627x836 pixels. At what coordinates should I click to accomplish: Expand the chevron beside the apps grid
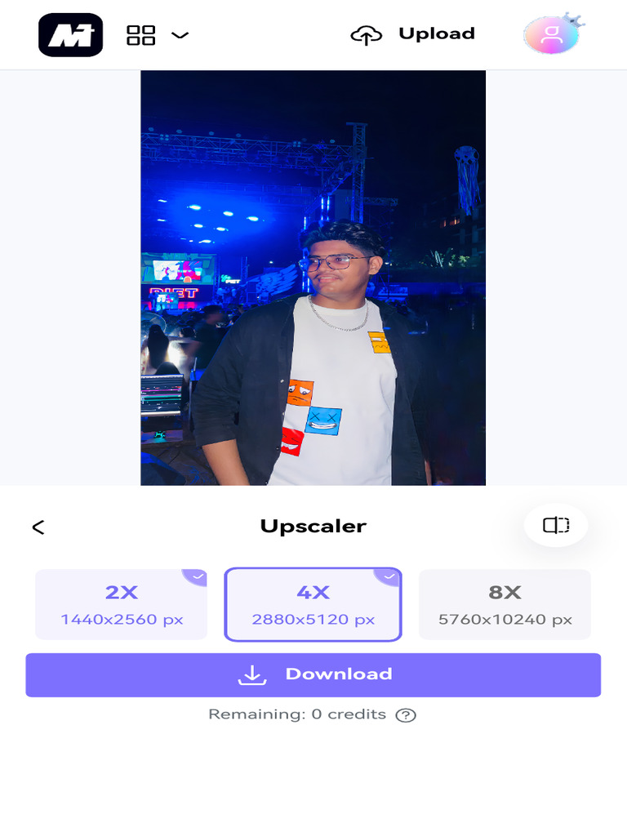click(180, 35)
